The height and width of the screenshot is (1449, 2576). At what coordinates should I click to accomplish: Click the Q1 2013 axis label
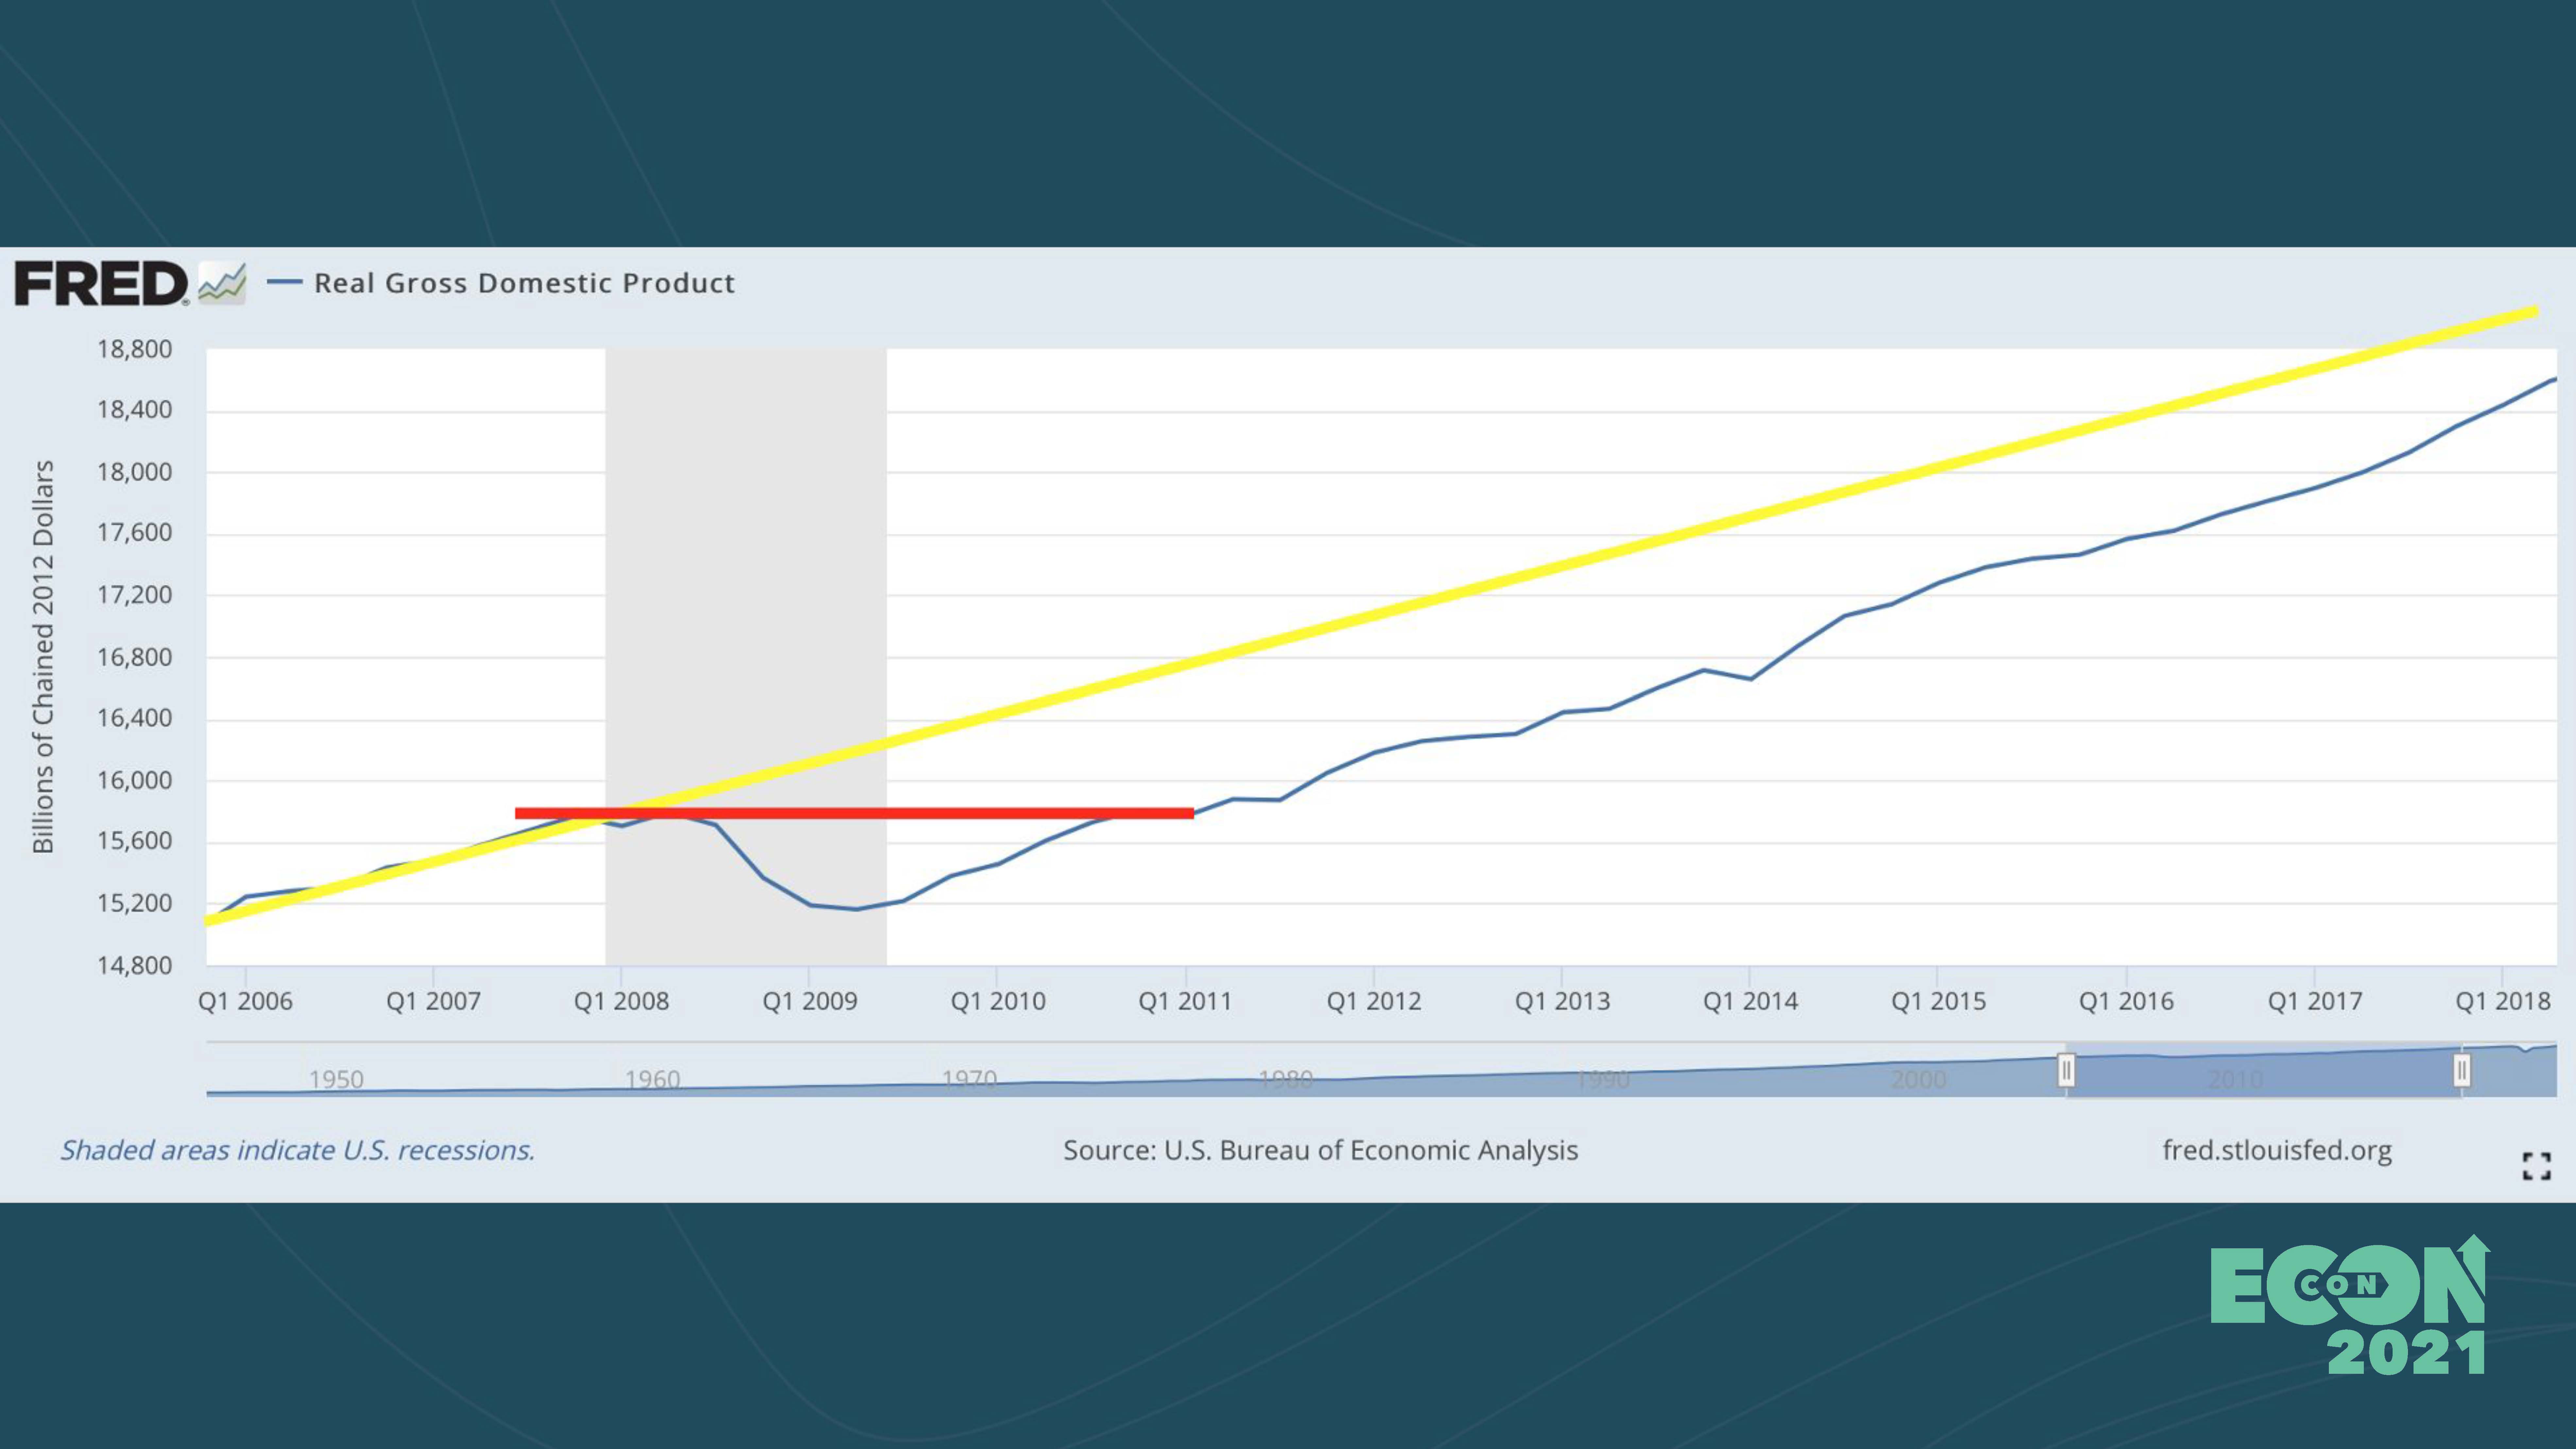(x=1562, y=1001)
